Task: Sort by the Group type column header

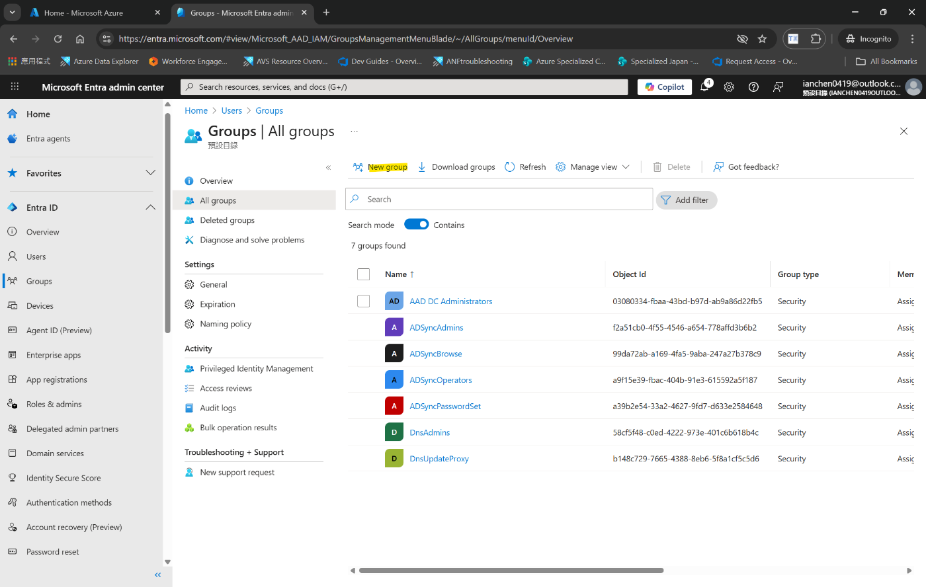Action: point(798,274)
